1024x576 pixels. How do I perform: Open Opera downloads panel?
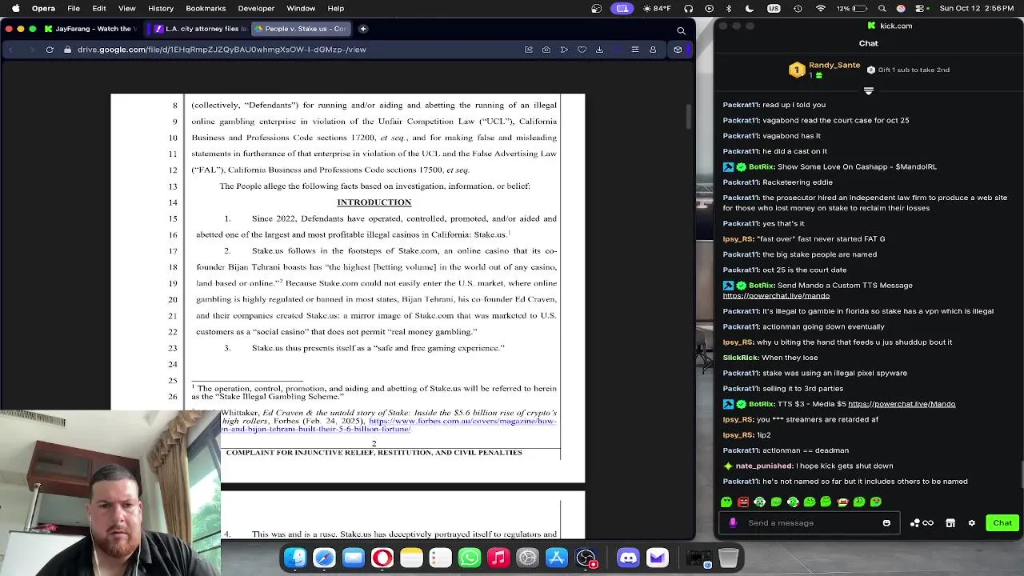point(599,50)
